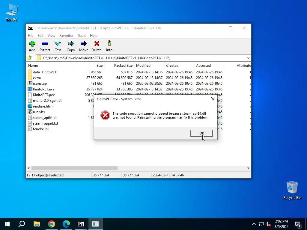The height and width of the screenshot is (230, 307).
Task: Click the network tray icon
Action: click(x=261, y=224)
